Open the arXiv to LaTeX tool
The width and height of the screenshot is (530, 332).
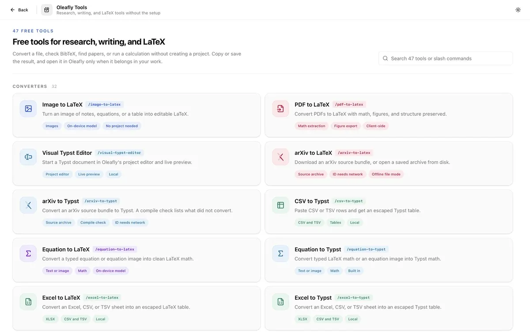click(x=389, y=163)
